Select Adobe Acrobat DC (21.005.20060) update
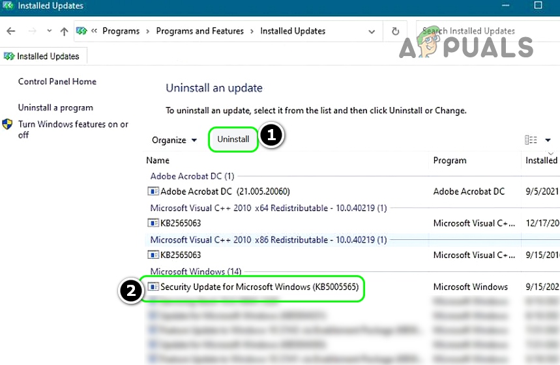 click(225, 192)
